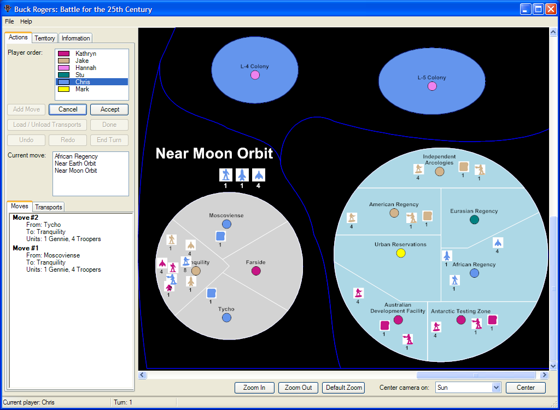Click the map vertical scrollbar up arrow

tap(553, 32)
